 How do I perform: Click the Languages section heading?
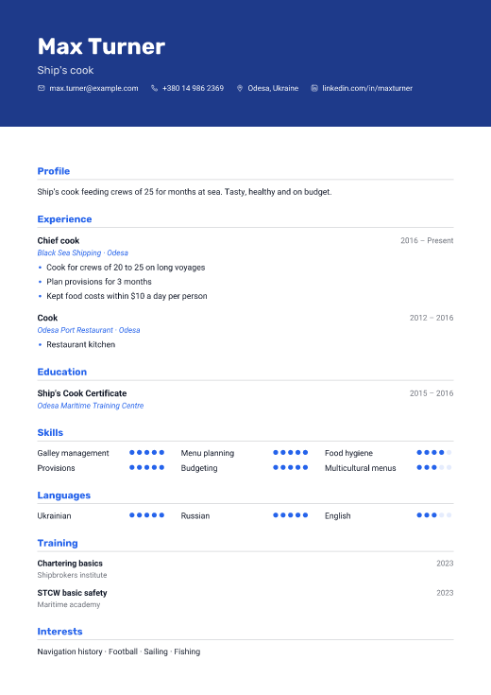[x=64, y=495]
